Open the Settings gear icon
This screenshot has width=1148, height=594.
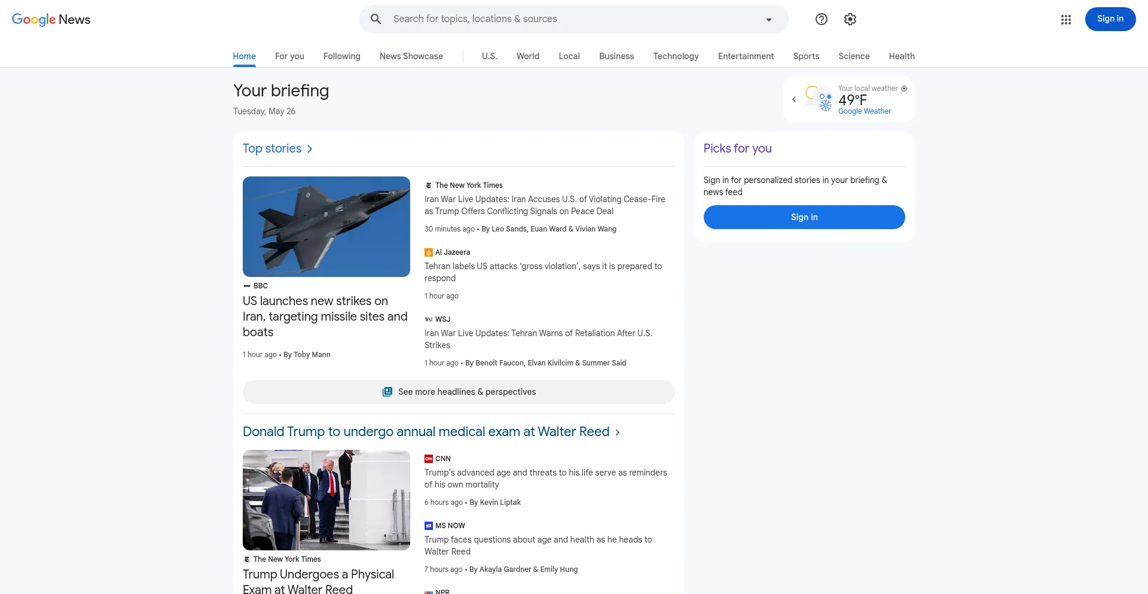click(x=850, y=19)
